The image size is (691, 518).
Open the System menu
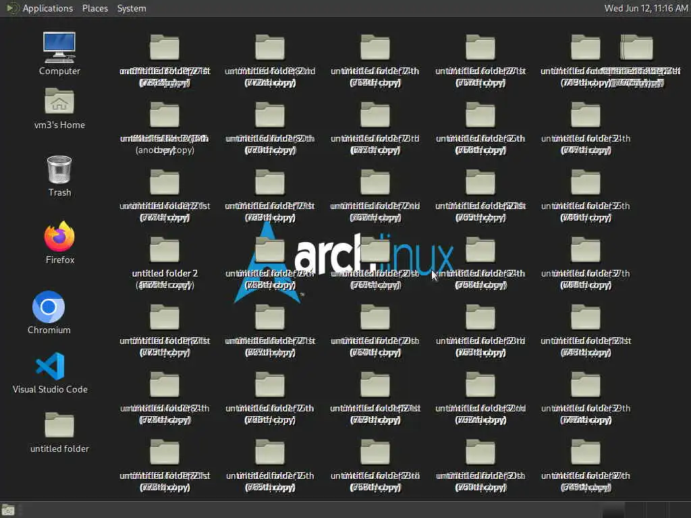click(x=132, y=8)
